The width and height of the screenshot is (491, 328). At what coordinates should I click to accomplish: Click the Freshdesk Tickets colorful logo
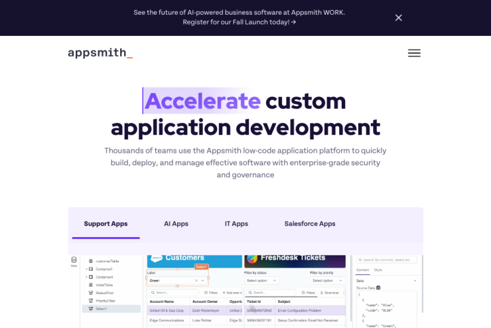click(x=252, y=258)
